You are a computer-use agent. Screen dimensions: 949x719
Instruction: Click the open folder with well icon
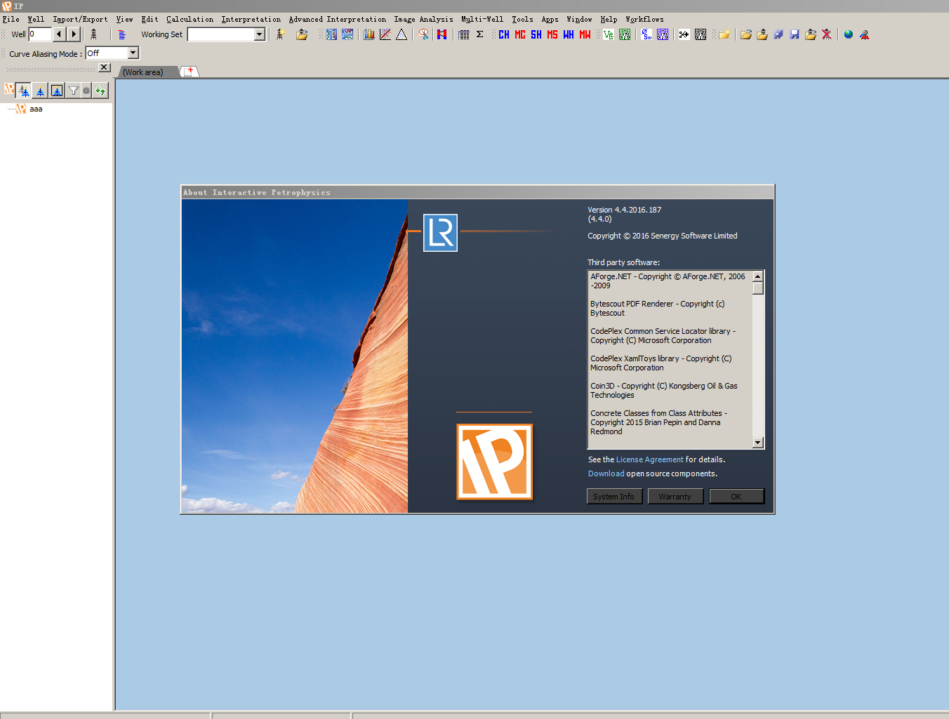pos(302,34)
